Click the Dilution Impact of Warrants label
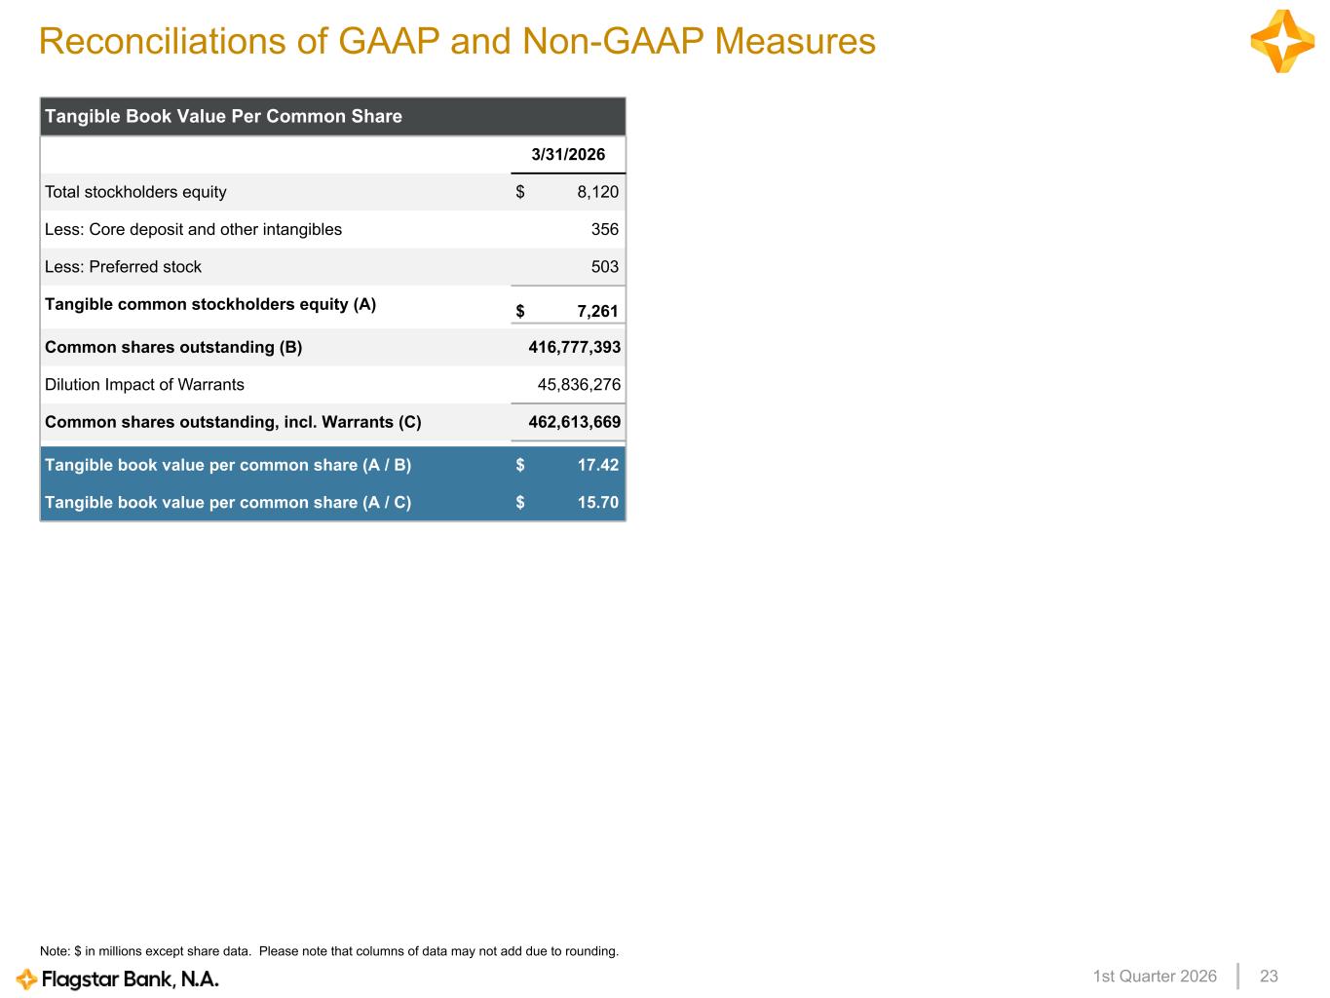Viewport: 1330px width, 998px height. pyautogui.click(x=144, y=385)
